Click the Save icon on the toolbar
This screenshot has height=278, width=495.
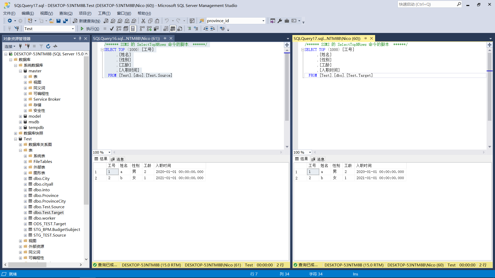(x=59, y=21)
